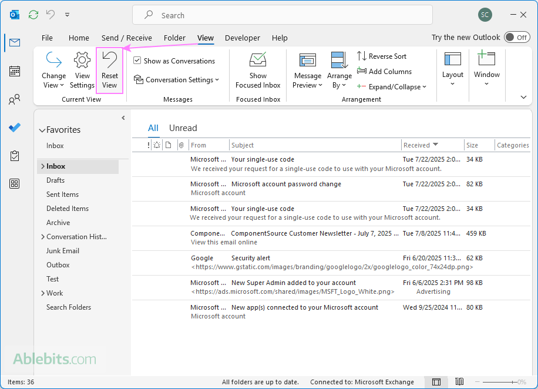Switch to Normal view in status bar
The image size is (538, 389).
point(436,382)
